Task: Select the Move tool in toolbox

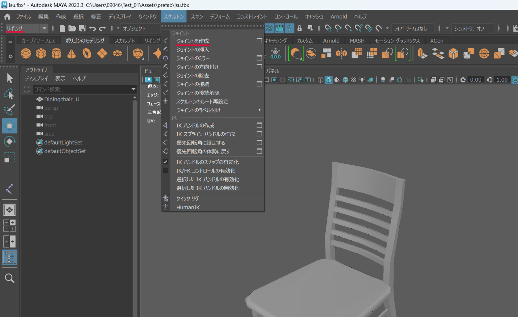Action: 9,126
